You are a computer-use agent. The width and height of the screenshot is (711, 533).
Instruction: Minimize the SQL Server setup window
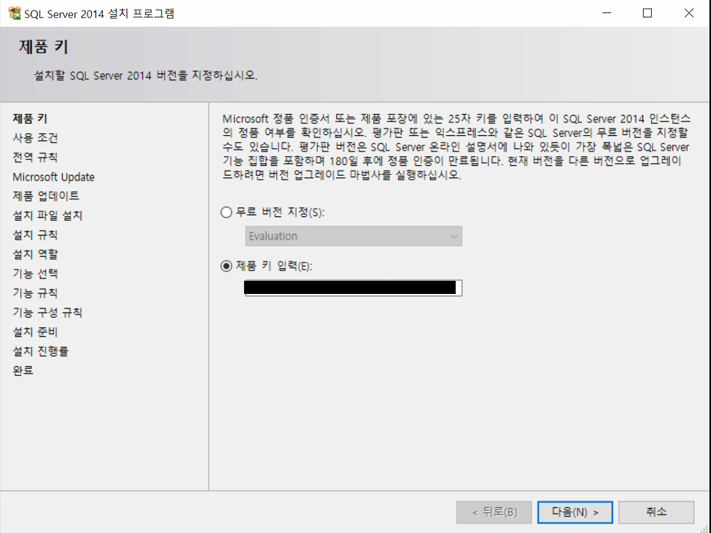(x=607, y=13)
